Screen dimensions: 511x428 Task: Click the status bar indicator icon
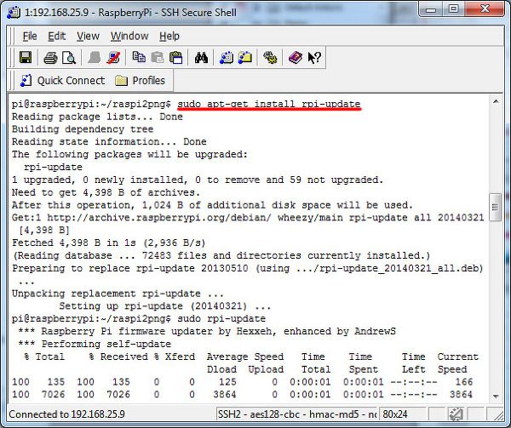pyautogui.click(x=456, y=414)
